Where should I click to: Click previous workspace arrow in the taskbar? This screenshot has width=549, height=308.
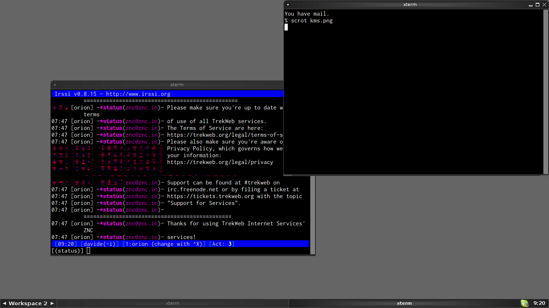[x=4, y=304]
